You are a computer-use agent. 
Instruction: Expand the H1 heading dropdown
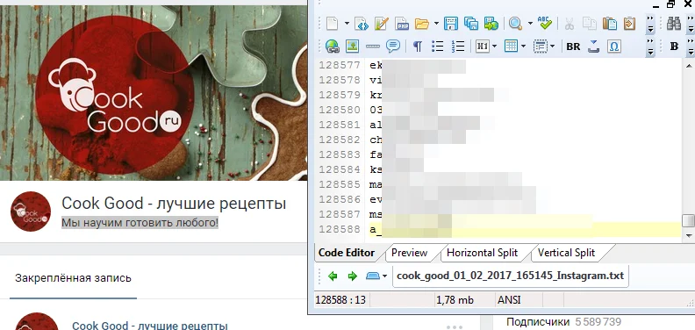pos(494,47)
